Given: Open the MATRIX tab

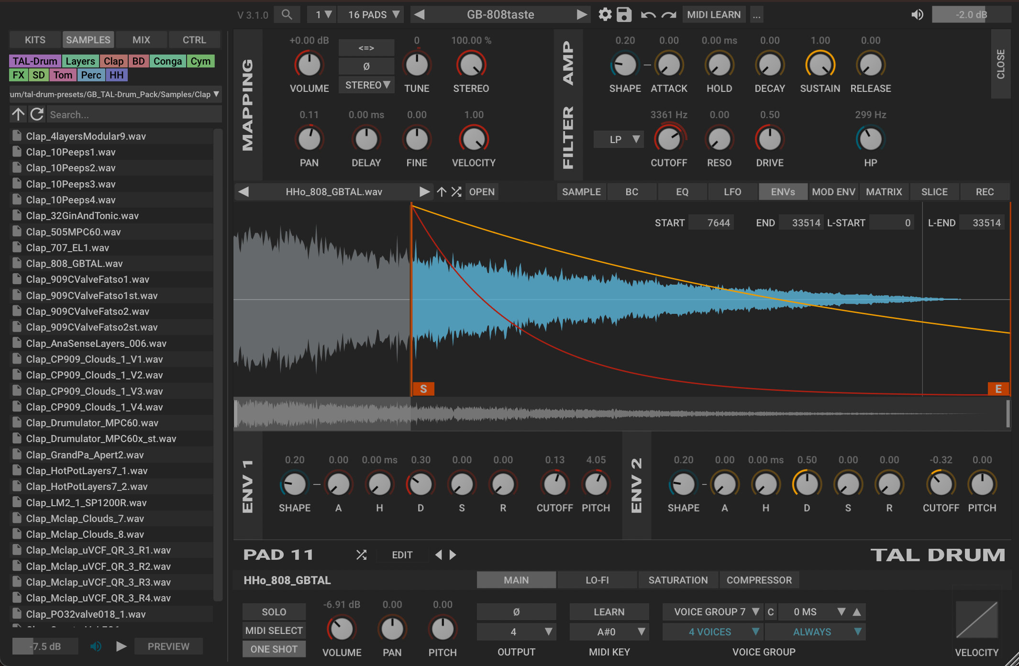Looking at the screenshot, I should [884, 192].
